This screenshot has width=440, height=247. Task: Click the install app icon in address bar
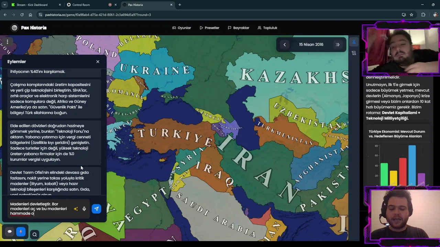[x=404, y=15]
